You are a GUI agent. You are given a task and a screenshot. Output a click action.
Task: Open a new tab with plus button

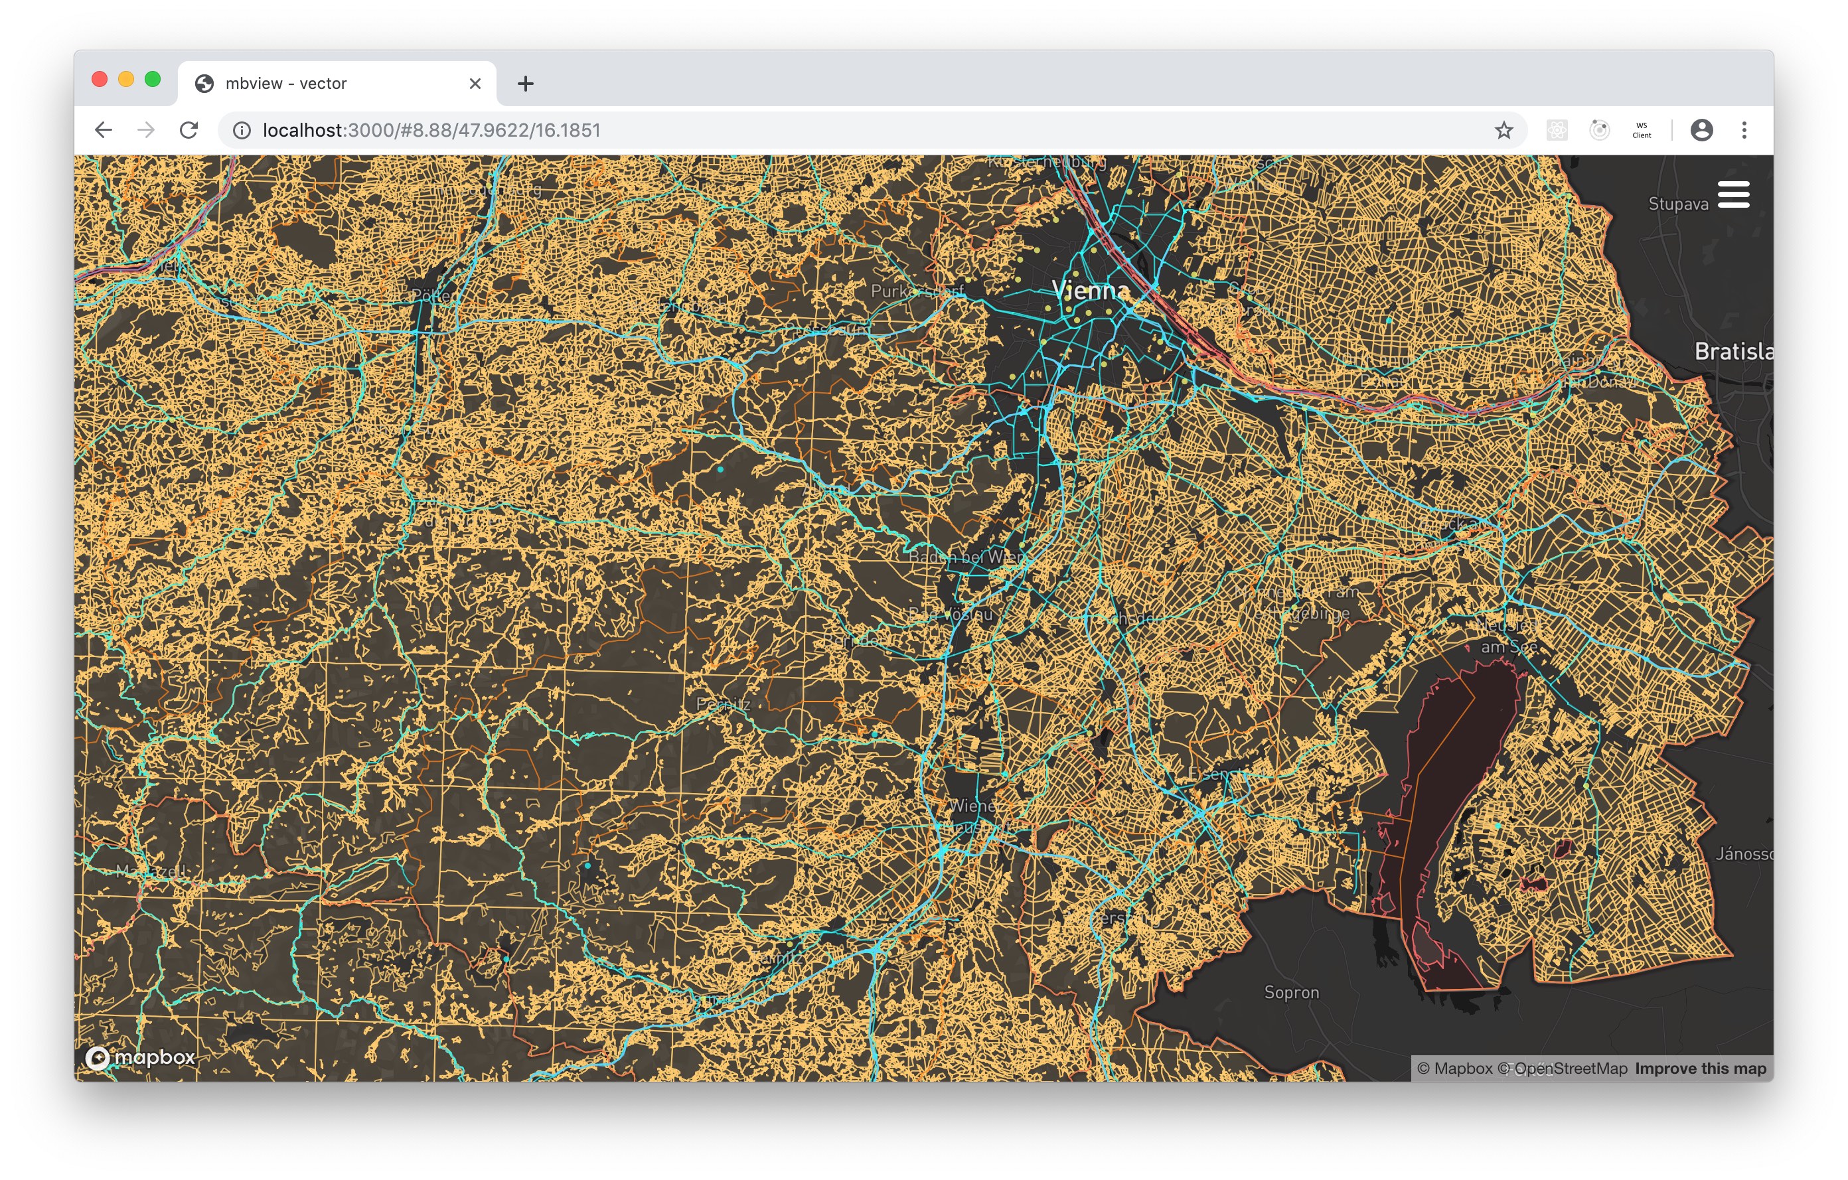pyautogui.click(x=526, y=84)
